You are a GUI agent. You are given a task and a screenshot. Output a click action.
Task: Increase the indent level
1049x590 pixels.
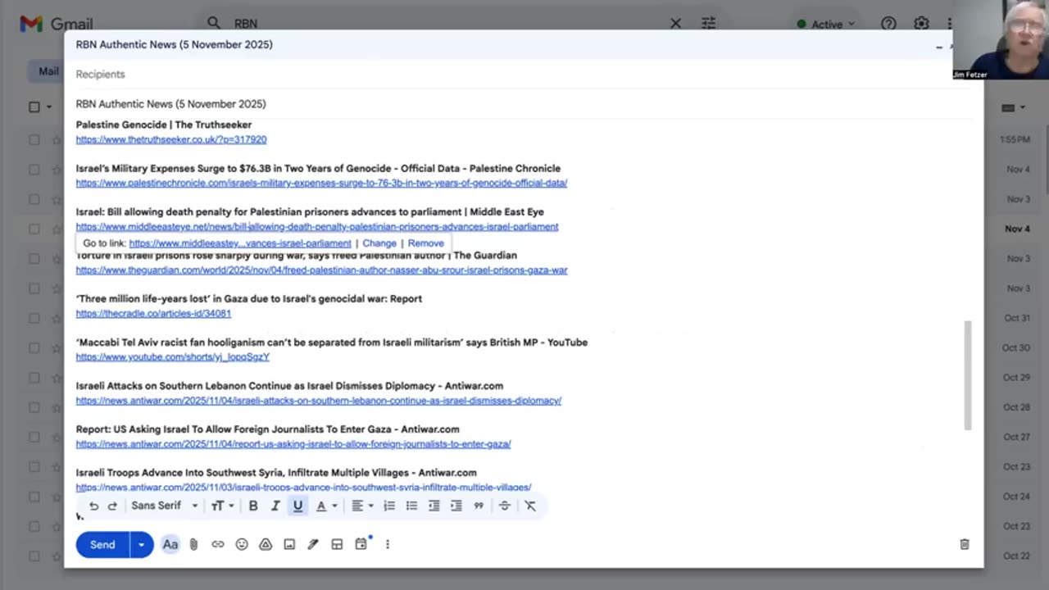[x=456, y=506]
